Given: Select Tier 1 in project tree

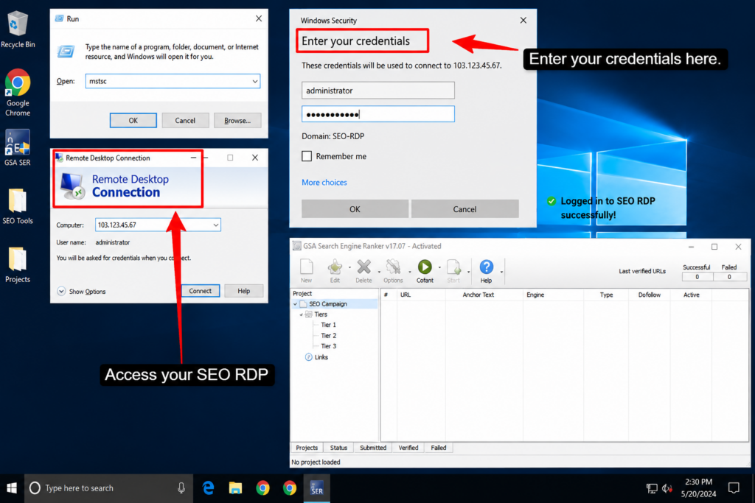Looking at the screenshot, I should (x=328, y=325).
